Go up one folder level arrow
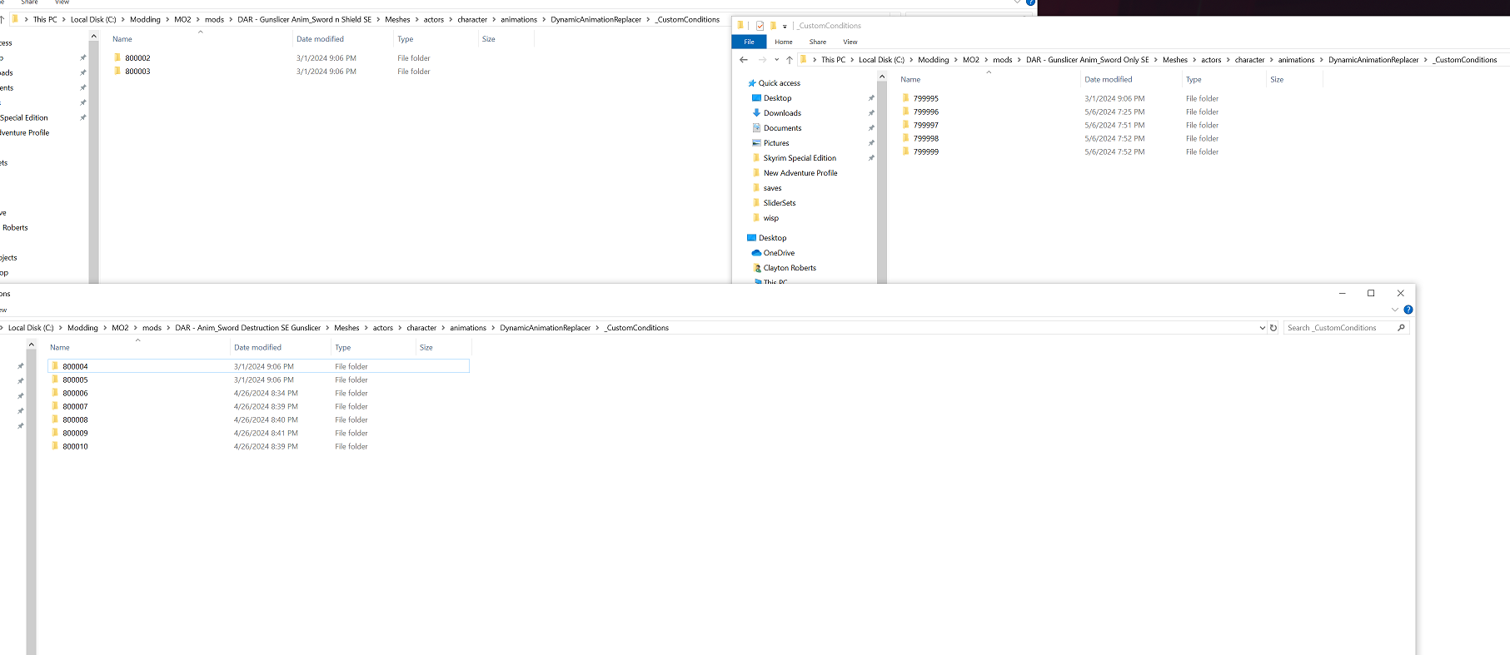 pos(790,60)
